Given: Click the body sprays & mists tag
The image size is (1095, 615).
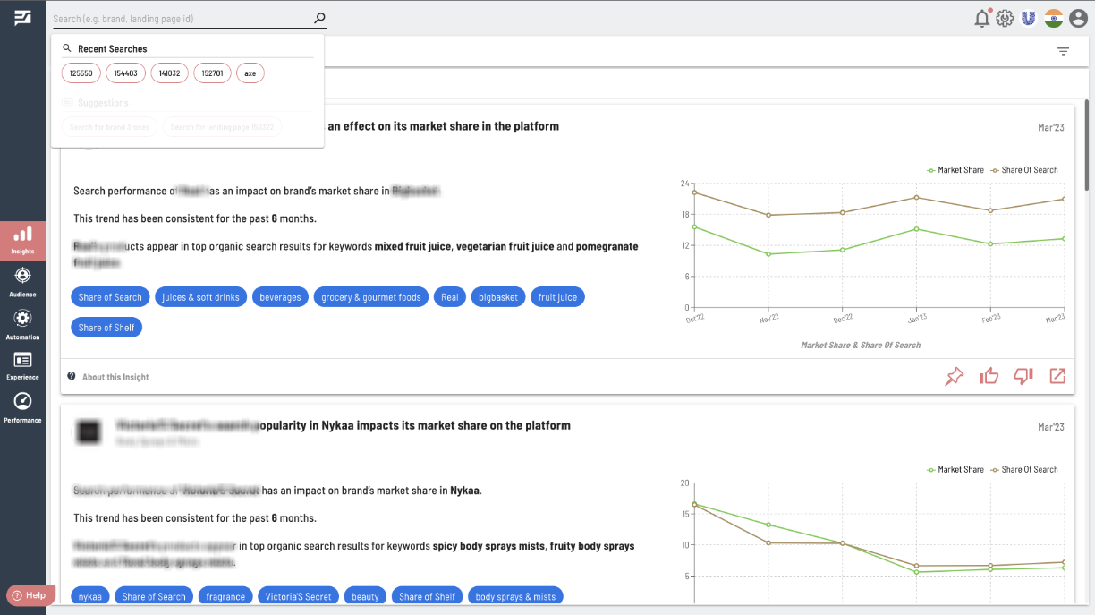Looking at the screenshot, I should pyautogui.click(x=515, y=596).
